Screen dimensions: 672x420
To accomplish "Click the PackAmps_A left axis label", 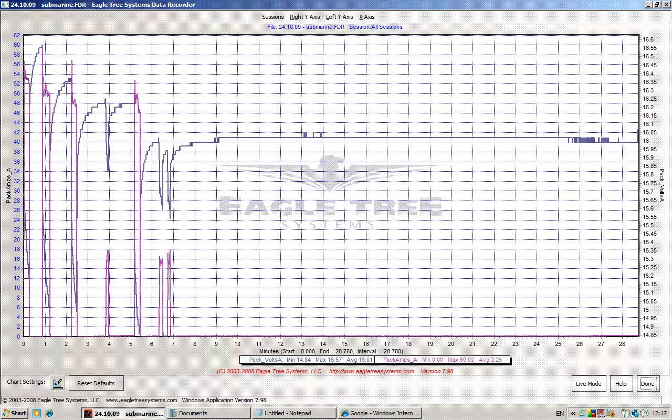I will (x=8, y=185).
